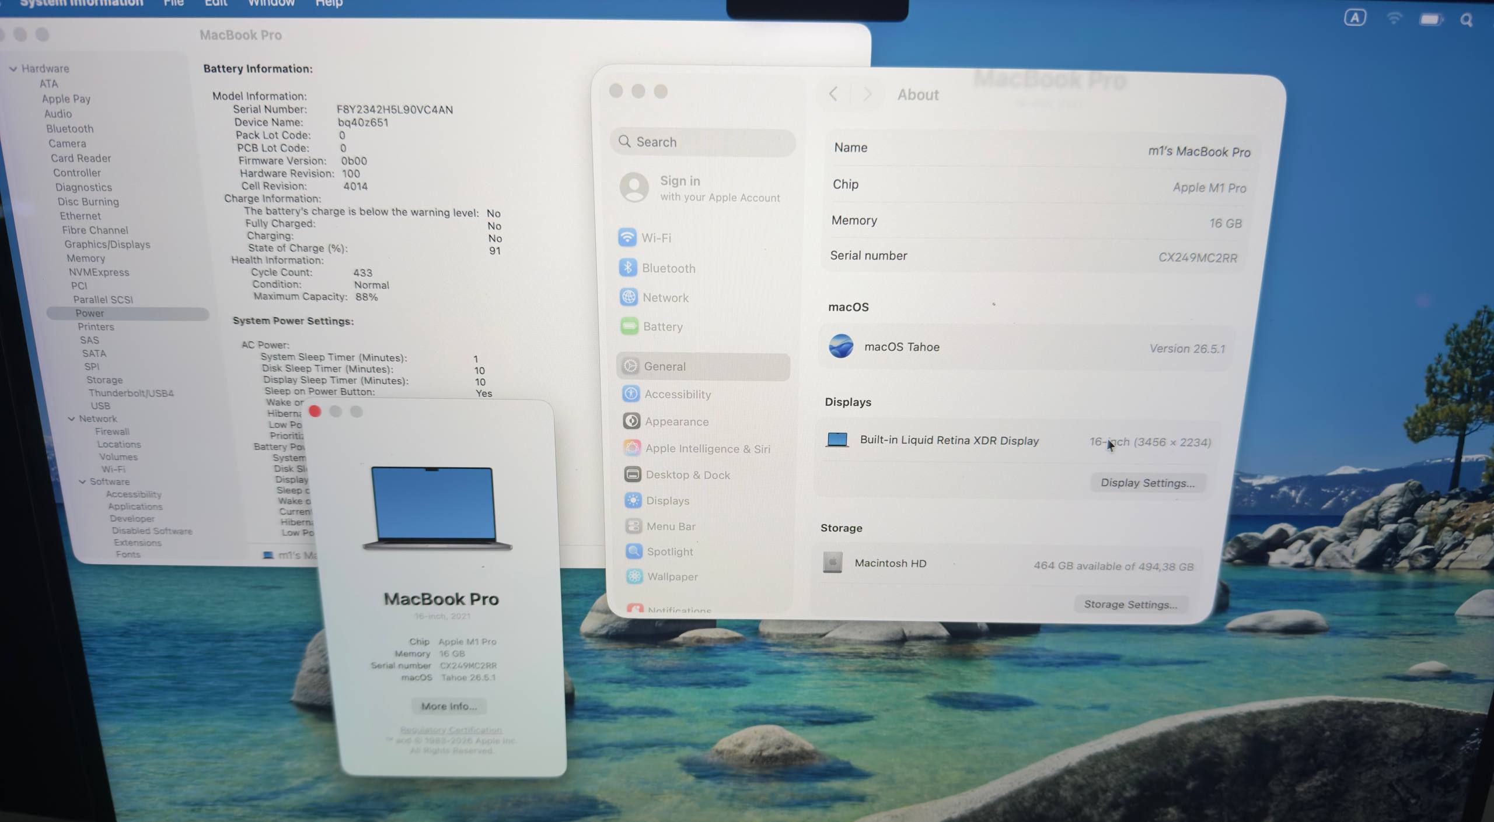Click the Search field in System Settings

point(703,142)
